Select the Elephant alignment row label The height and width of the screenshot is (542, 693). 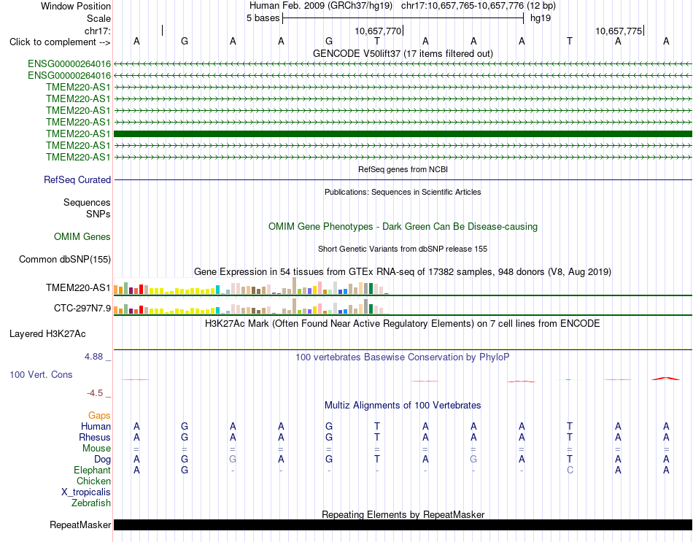92,470
